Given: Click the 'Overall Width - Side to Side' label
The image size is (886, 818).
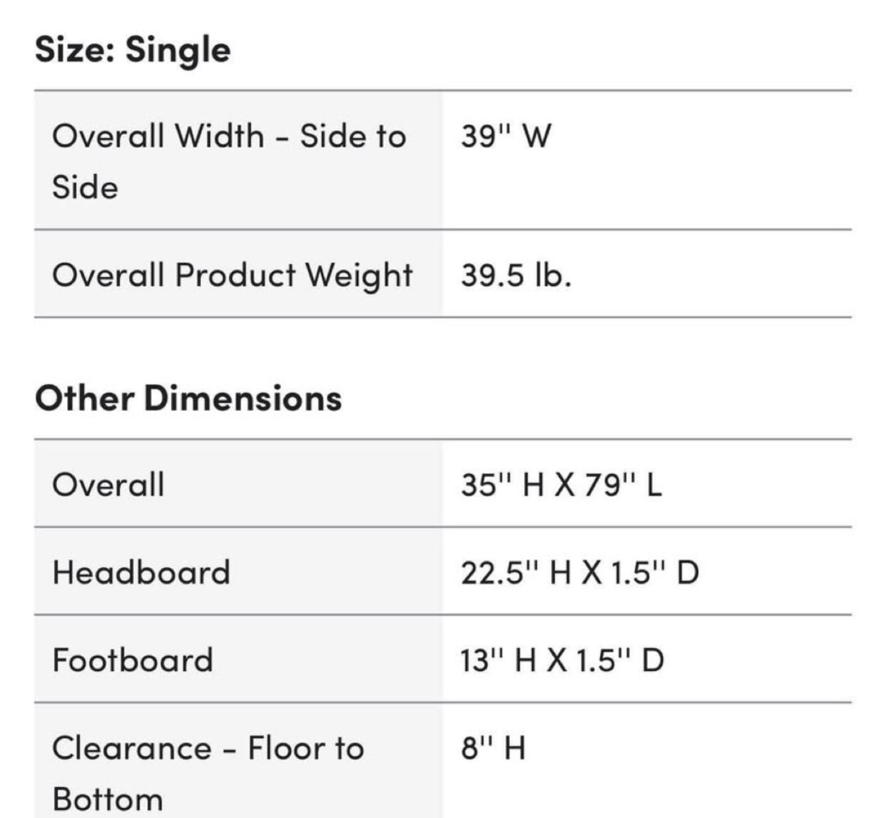Looking at the screenshot, I should coord(229,161).
